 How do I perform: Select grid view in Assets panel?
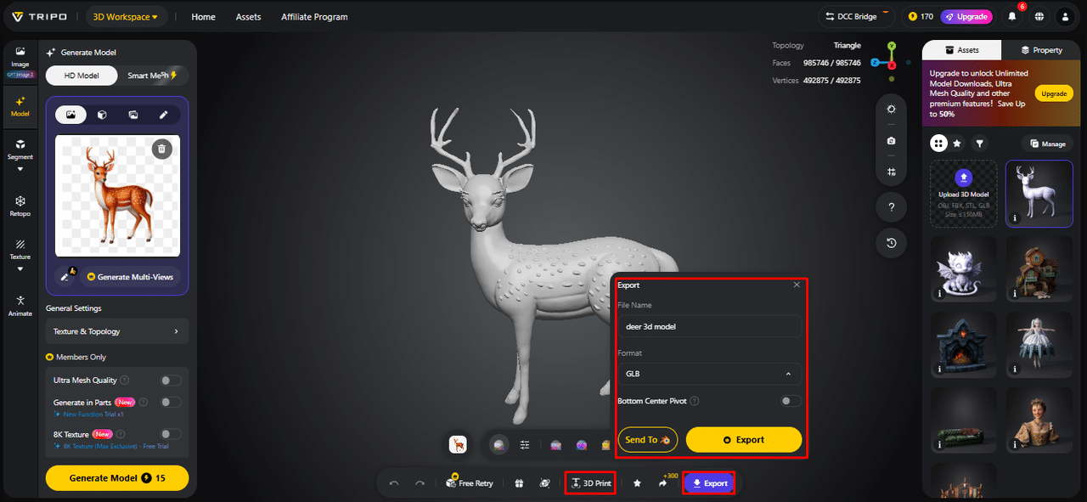click(x=938, y=144)
